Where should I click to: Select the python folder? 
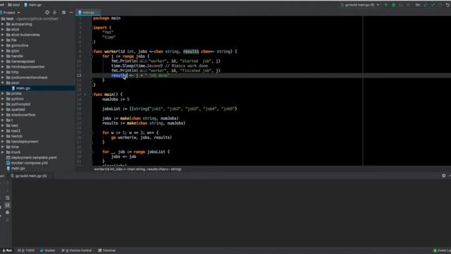[x=17, y=99]
